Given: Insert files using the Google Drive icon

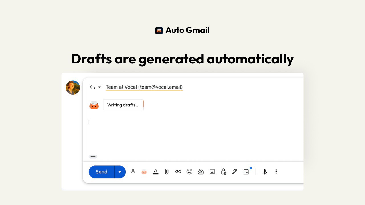Looking at the screenshot, I should [201, 172].
